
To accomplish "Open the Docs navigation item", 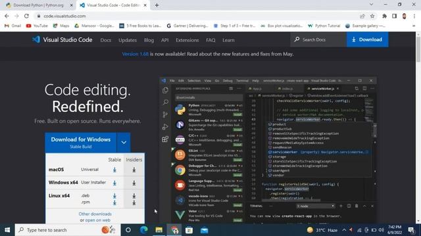I will click(105, 40).
